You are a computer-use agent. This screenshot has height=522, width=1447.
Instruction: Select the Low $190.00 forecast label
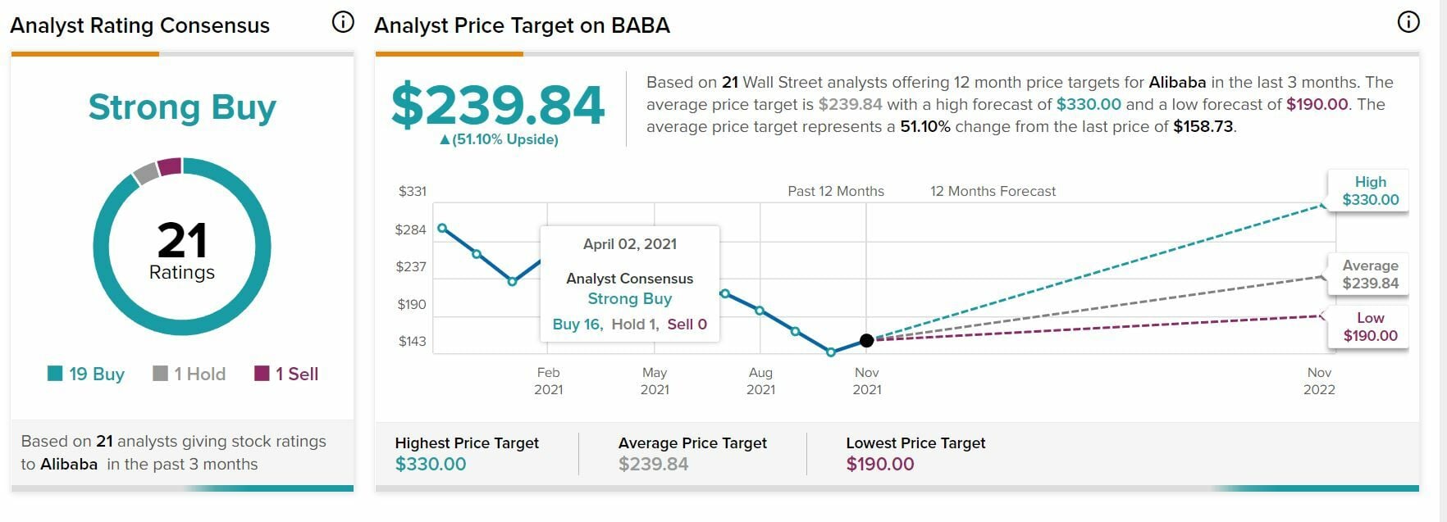1370,327
